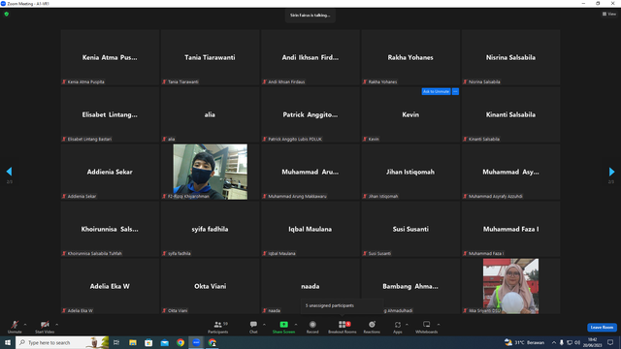Image resolution: width=621 pixels, height=349 pixels.
Task: Select Ikka Sriyanti's video tile
Action: (x=510, y=286)
